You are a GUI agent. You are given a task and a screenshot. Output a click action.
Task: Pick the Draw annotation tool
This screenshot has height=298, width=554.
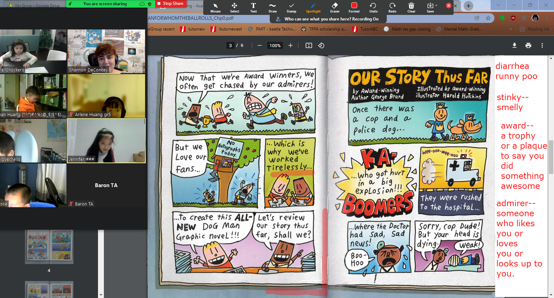272,7
